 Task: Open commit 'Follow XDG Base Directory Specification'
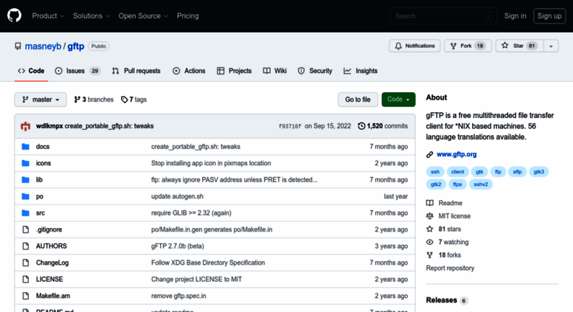pyautogui.click(x=208, y=263)
